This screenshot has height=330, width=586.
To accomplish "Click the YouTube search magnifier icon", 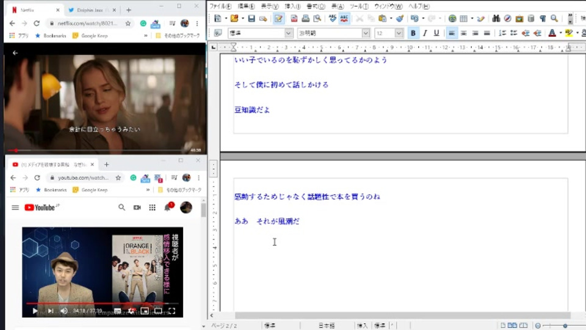I will (121, 208).
